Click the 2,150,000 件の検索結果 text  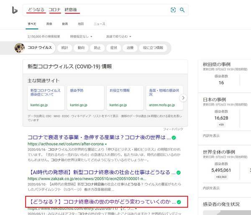44,37
